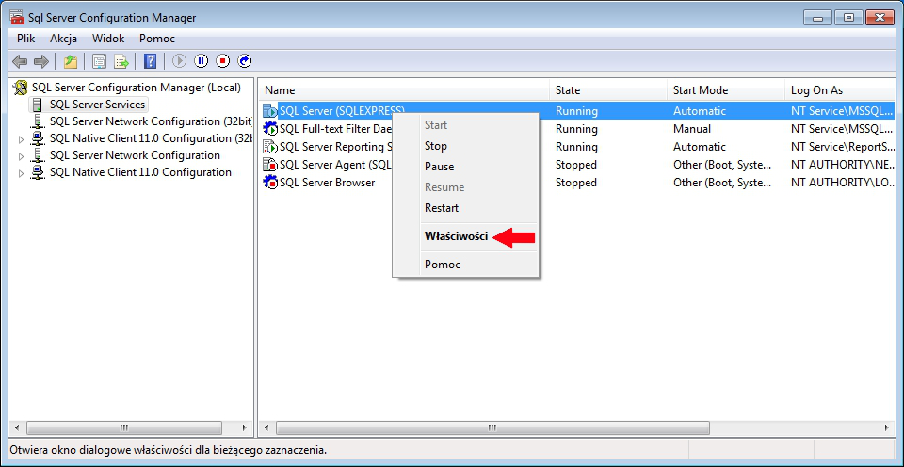Sort by the Log On As column header
Image resolution: width=904 pixels, height=467 pixels.
840,90
